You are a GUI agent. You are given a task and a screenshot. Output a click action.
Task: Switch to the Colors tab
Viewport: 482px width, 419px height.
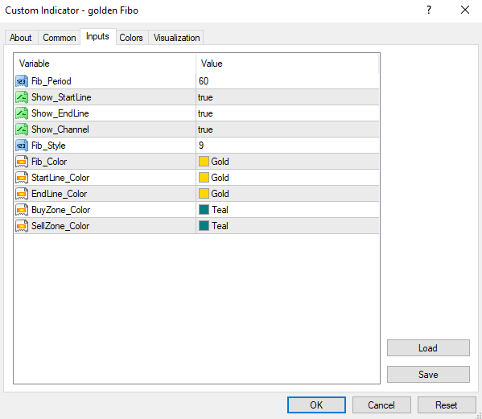tap(131, 38)
